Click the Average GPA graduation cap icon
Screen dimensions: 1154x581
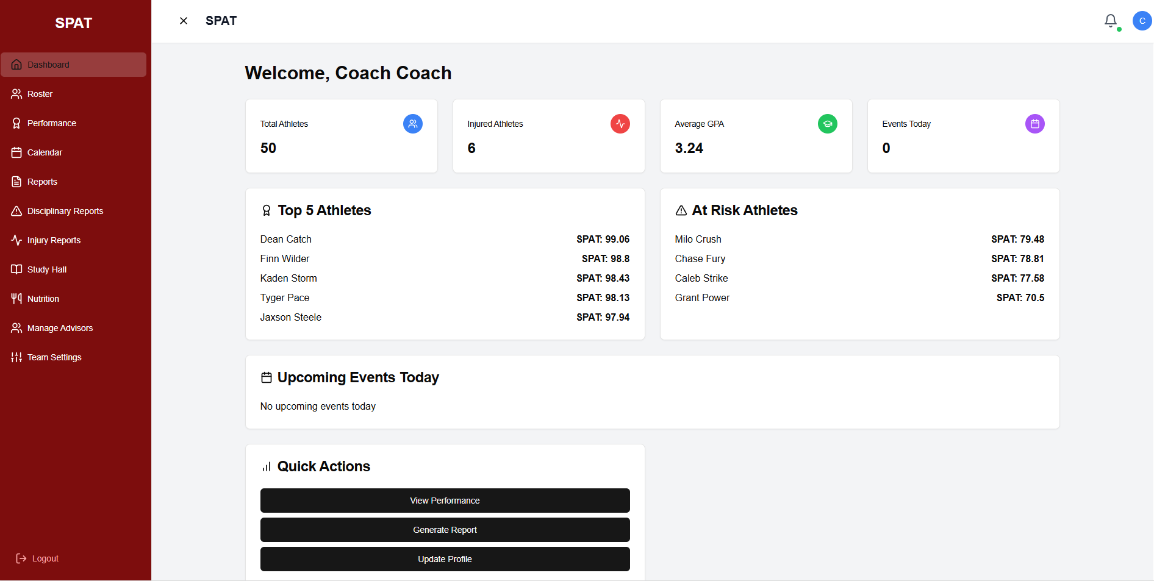click(828, 124)
